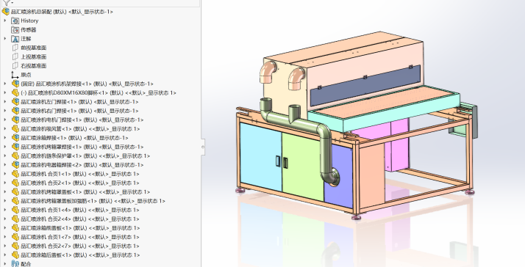Viewport: 525px width, 267px height.
Task: Select the 喷涂箱后盖板<1> row text
Action: pyautogui.click(x=80, y=255)
